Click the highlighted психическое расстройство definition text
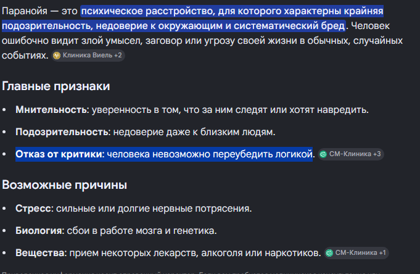420x274 pixels. coord(193,19)
